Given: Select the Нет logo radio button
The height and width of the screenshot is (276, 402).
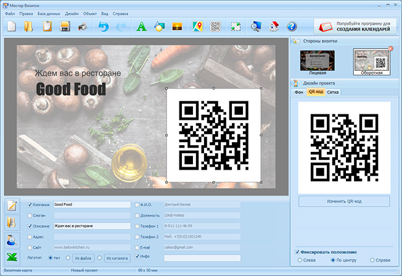Looking at the screenshot, I should pos(51,258).
